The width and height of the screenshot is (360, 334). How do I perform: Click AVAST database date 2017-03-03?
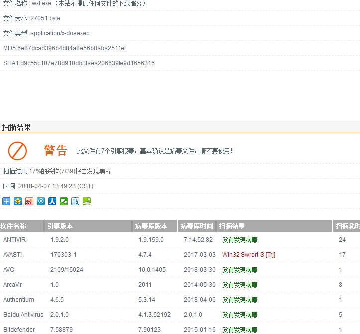pyautogui.click(x=200, y=255)
